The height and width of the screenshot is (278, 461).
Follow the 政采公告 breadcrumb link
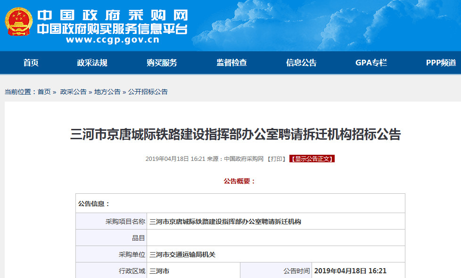(73, 92)
